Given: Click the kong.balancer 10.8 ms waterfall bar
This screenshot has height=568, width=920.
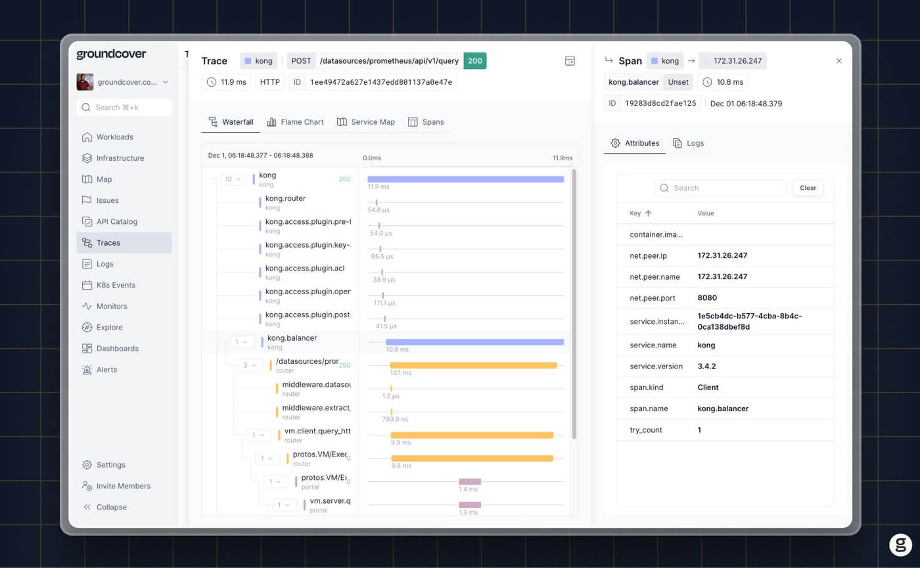Looking at the screenshot, I should tap(474, 341).
